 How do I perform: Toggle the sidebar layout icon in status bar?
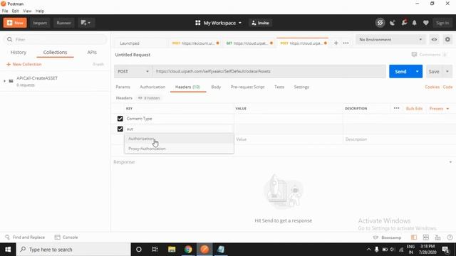414,238
